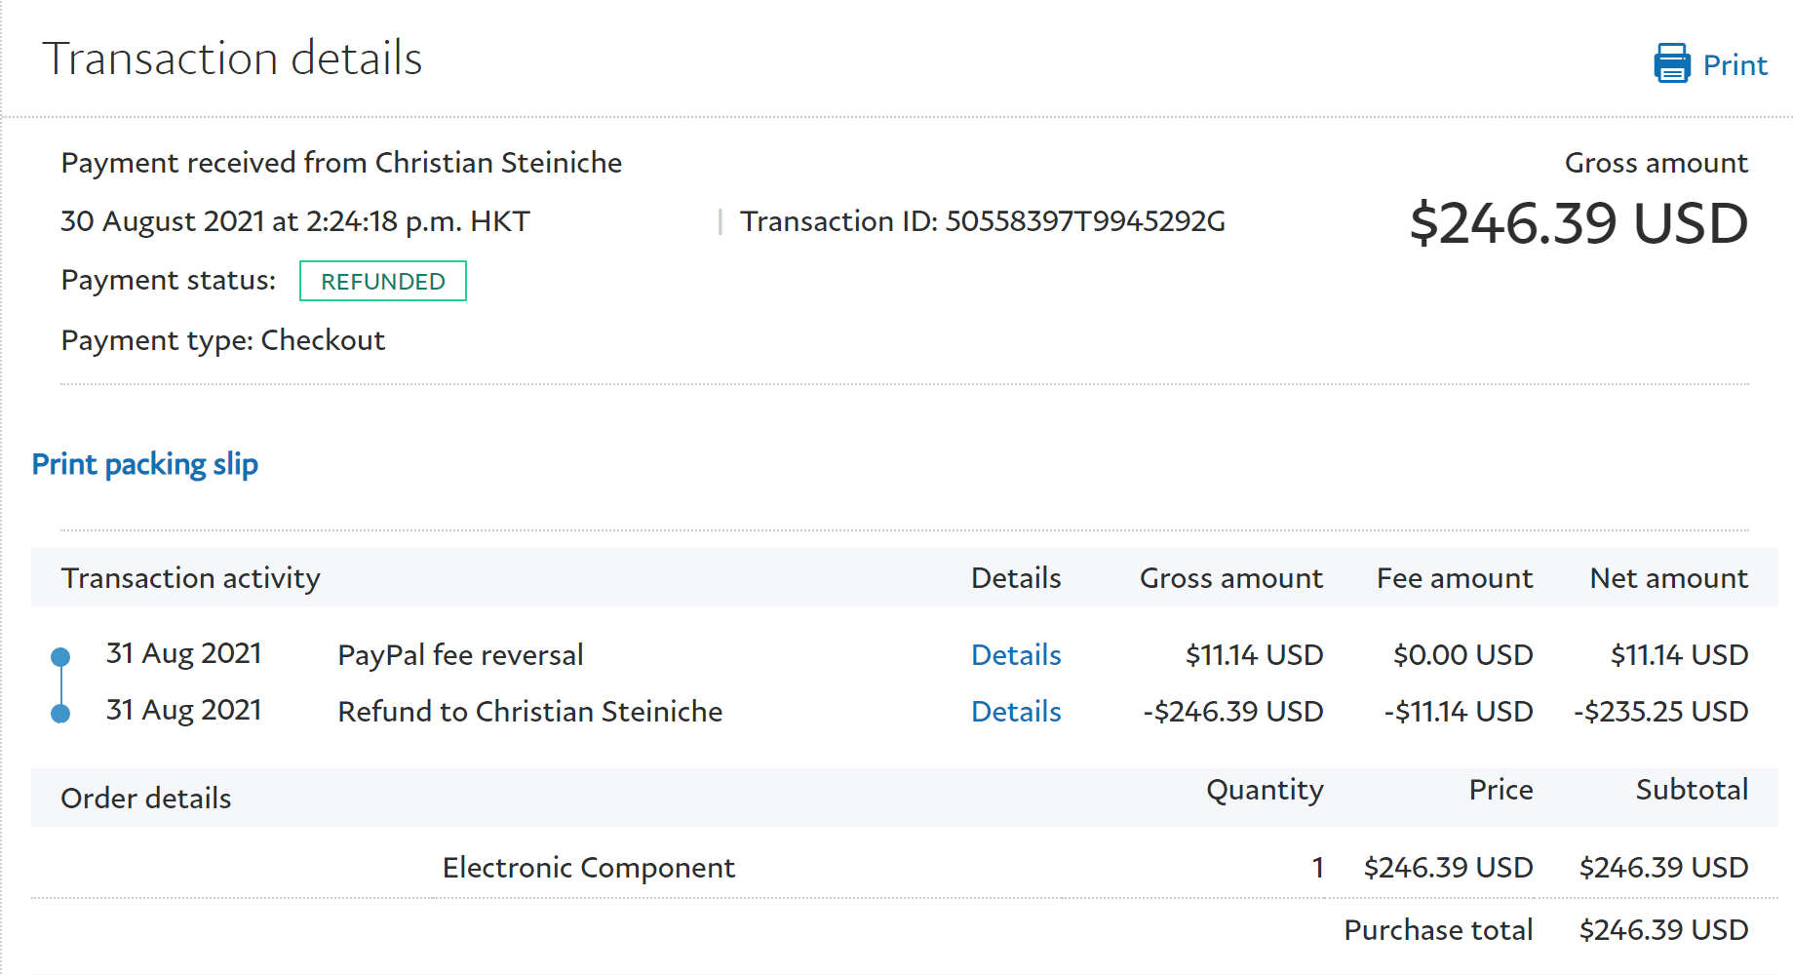Image resolution: width=1793 pixels, height=975 pixels.
Task: Open the Print packing slip link
Action: tap(145, 464)
